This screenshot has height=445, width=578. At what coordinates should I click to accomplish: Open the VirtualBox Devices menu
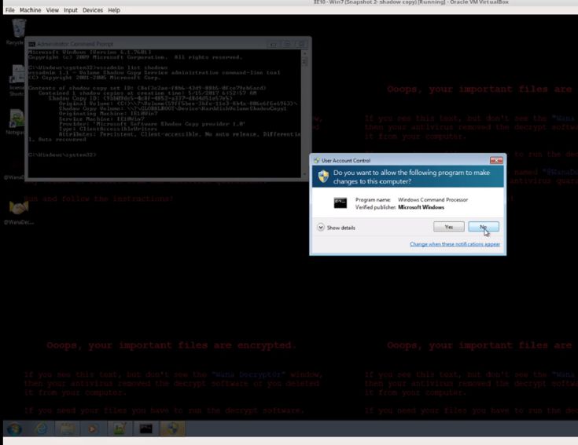coord(93,10)
